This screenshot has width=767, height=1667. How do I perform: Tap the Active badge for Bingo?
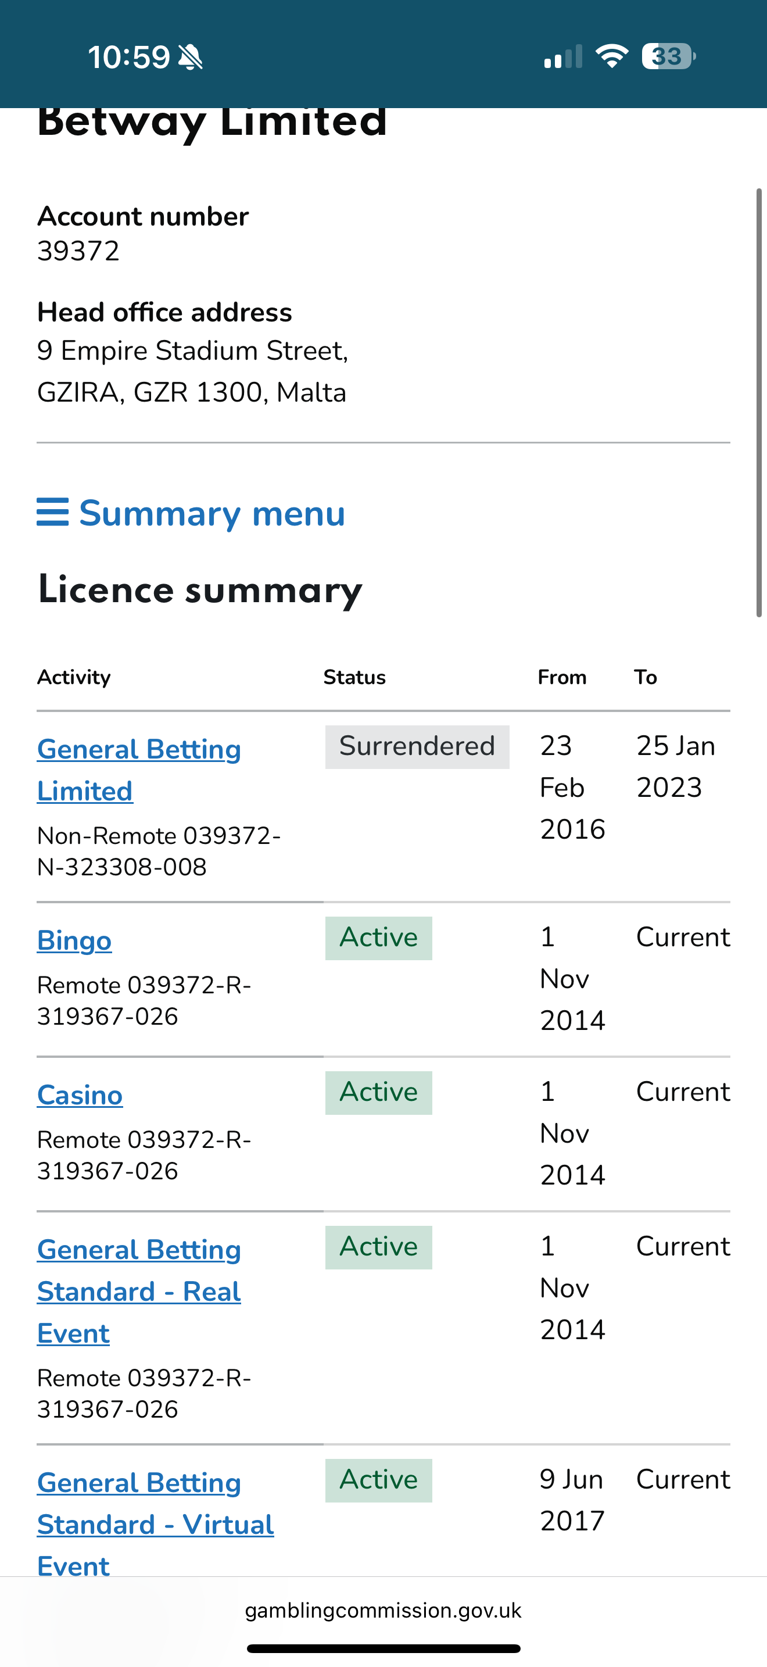[378, 938]
